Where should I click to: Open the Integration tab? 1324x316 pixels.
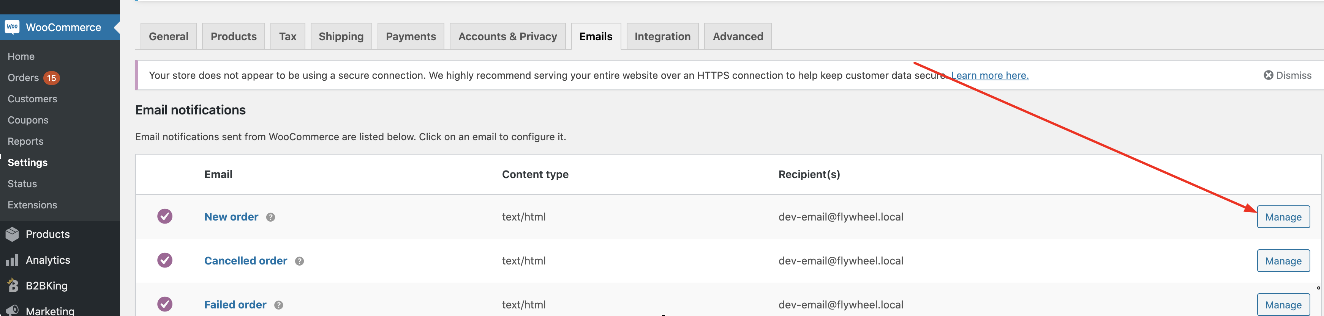point(662,36)
